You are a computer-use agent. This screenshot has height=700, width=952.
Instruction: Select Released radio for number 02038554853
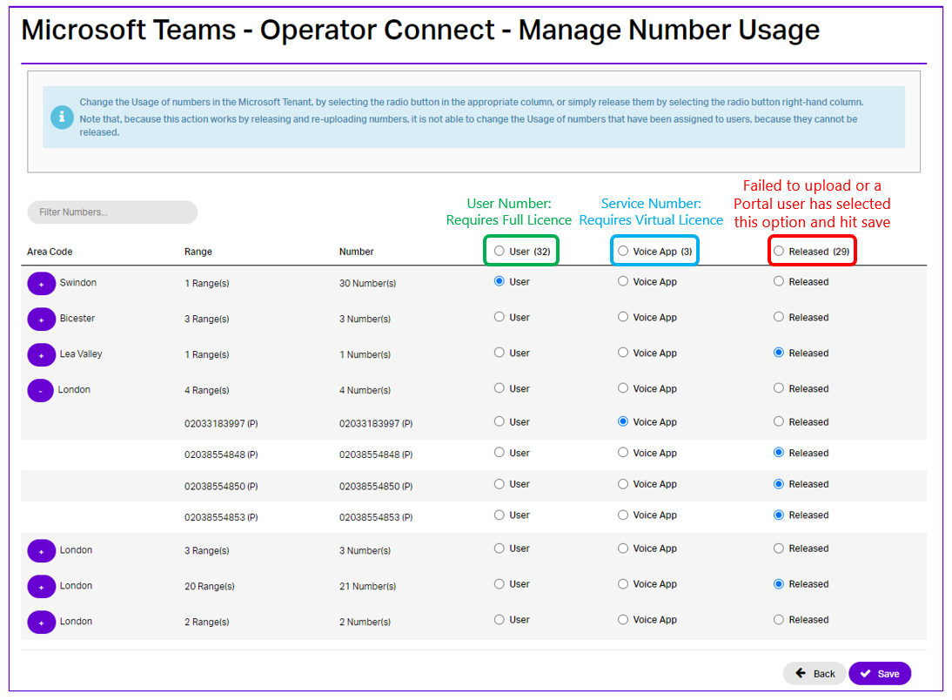coord(779,515)
